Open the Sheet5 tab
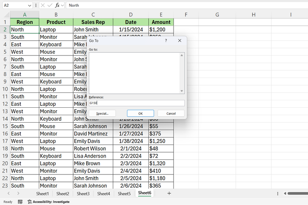 pos(124,193)
